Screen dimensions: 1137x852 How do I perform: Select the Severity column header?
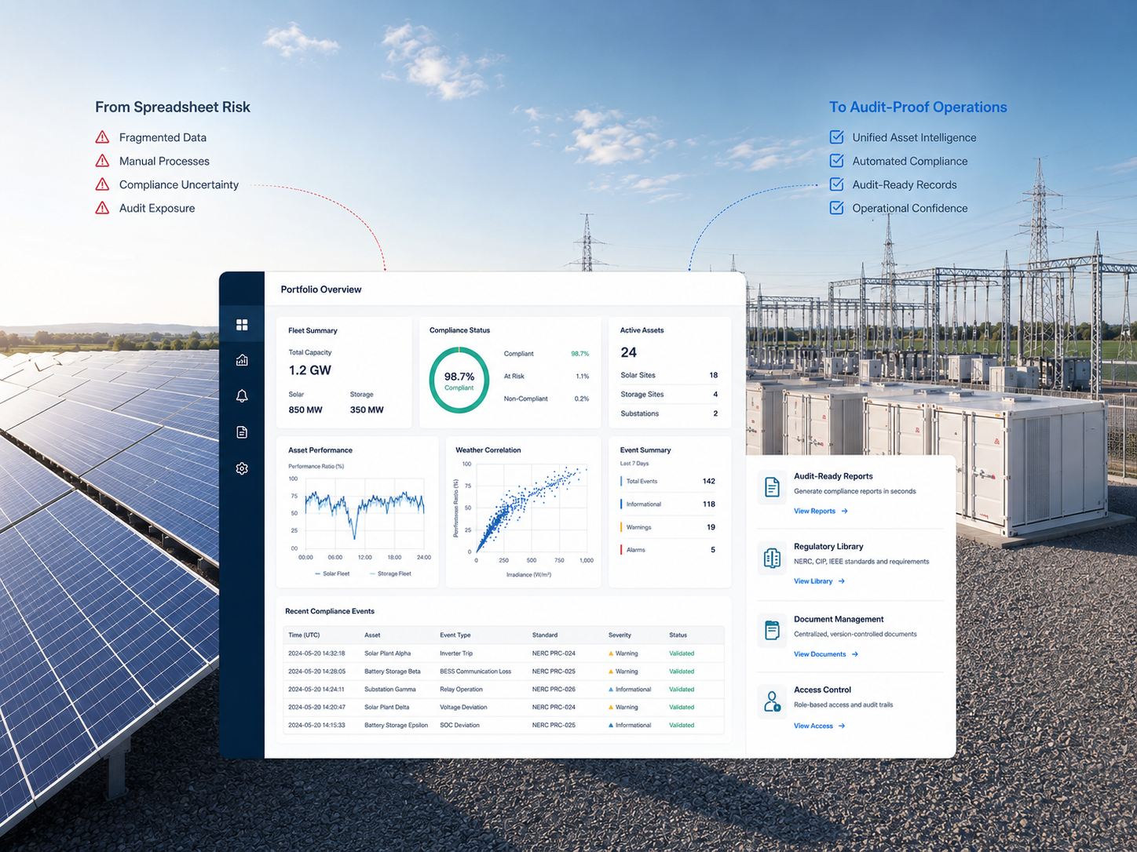click(620, 635)
